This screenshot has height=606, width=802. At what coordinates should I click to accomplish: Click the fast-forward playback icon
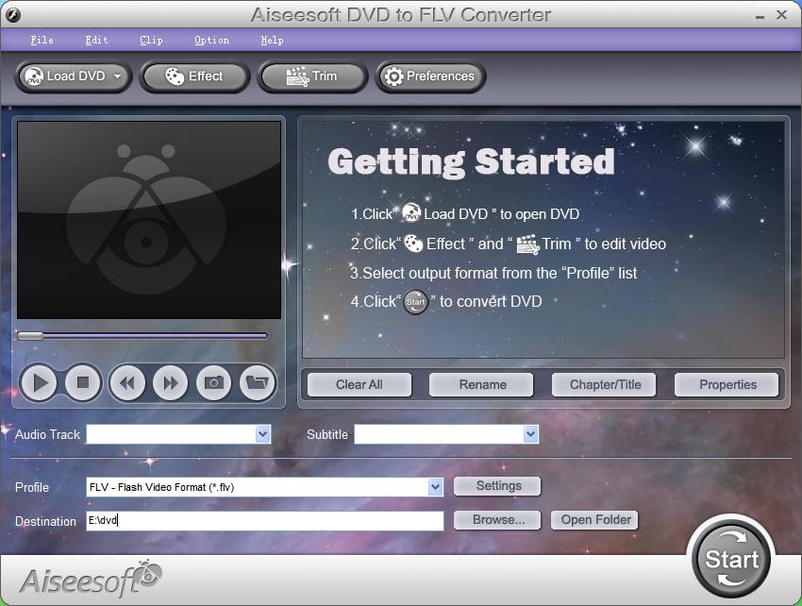[171, 383]
